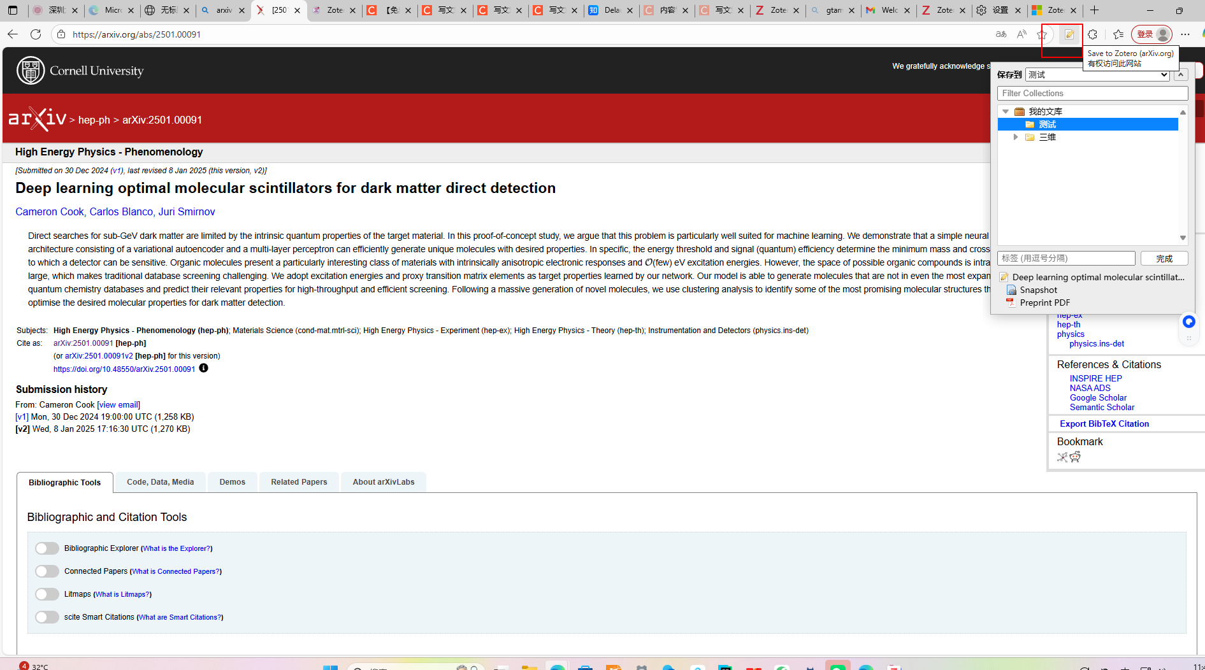Select Preprint PDF attachment in Zotero popup
Screen dimensions: 1205x670
coord(1044,303)
